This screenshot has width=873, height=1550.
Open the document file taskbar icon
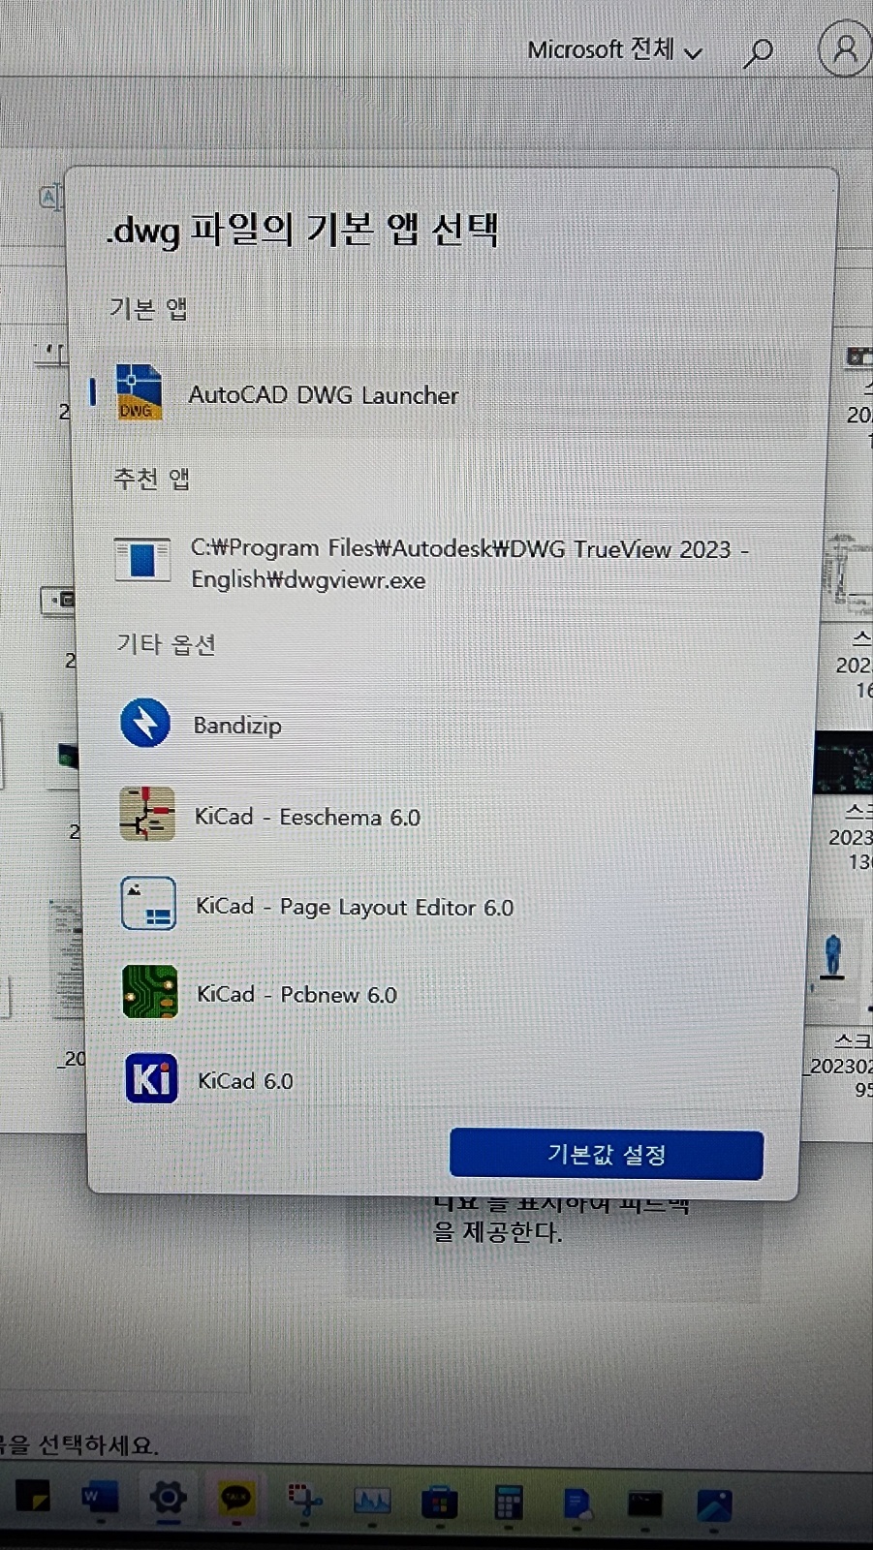pyautogui.click(x=577, y=1504)
